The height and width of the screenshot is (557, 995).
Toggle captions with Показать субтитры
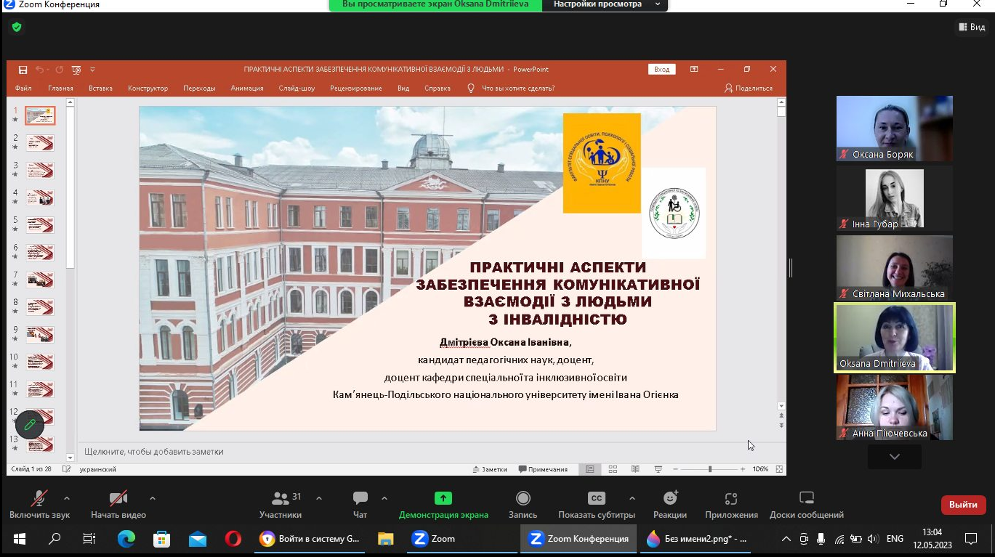(596, 505)
